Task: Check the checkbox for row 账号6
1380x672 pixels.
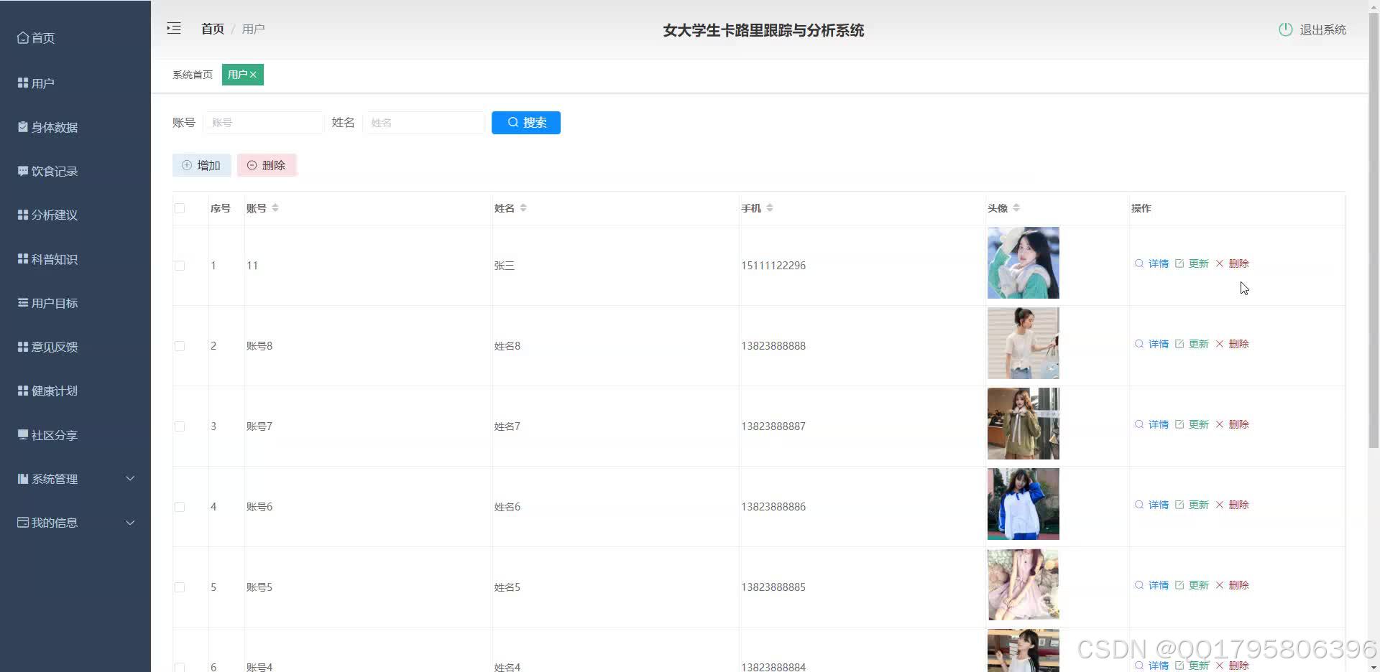Action: (180, 507)
